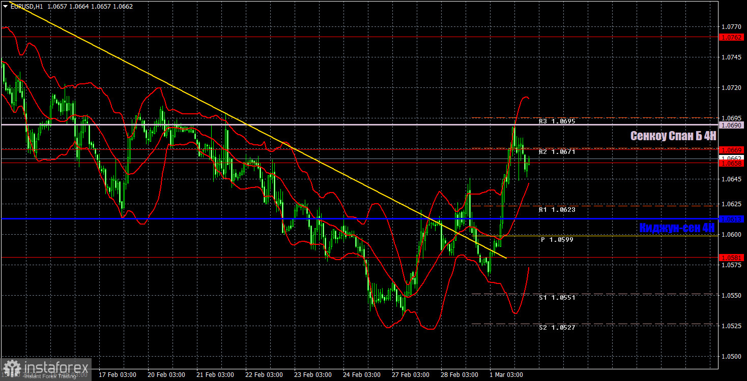
Task: Select the red 1.0581 price level tag
Action: click(732, 258)
